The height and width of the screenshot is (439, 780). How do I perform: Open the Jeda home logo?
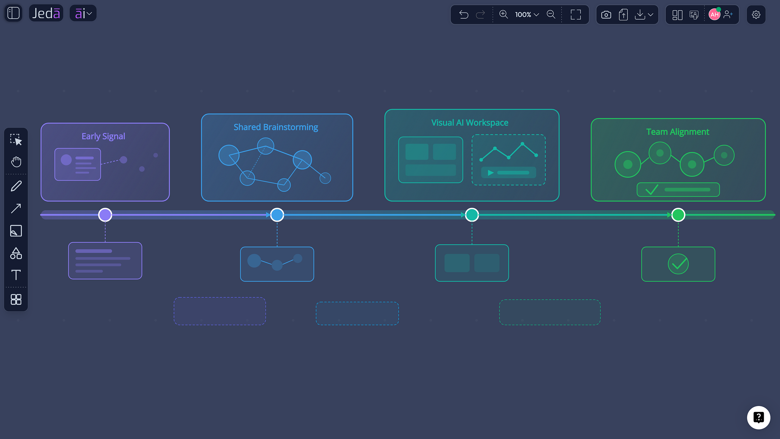coord(46,13)
